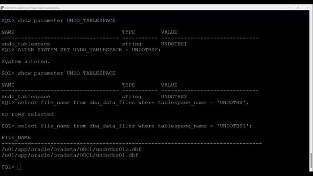Click the UNDOTBS2 value next to string type

[174, 97]
